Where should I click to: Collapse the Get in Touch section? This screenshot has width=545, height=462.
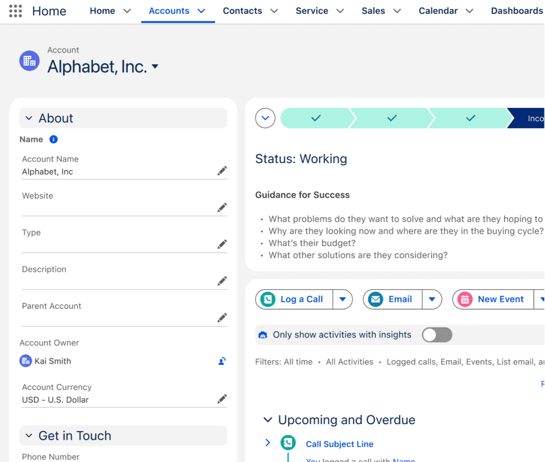tap(29, 435)
